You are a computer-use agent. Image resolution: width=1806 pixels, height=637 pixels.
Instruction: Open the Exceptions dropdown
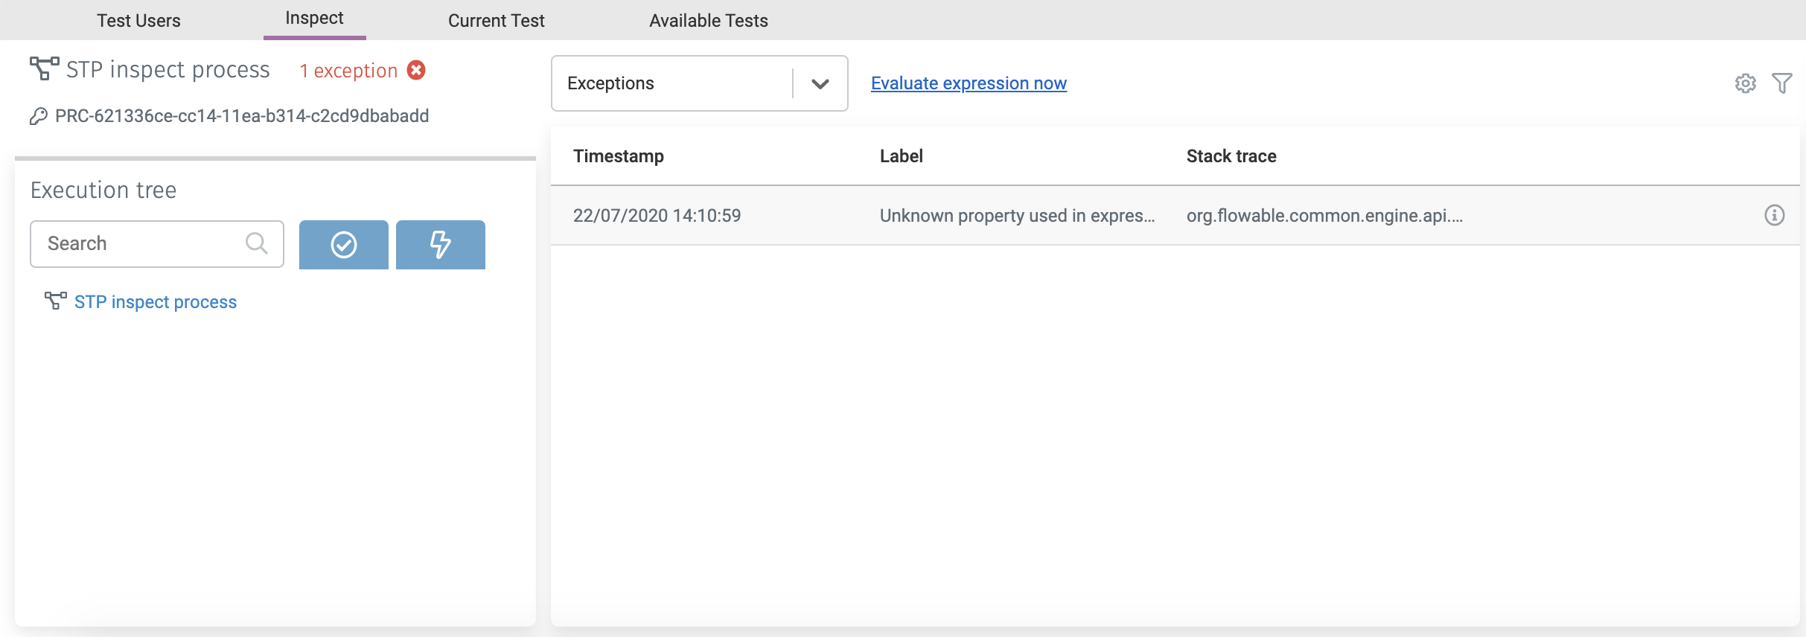click(x=670, y=83)
